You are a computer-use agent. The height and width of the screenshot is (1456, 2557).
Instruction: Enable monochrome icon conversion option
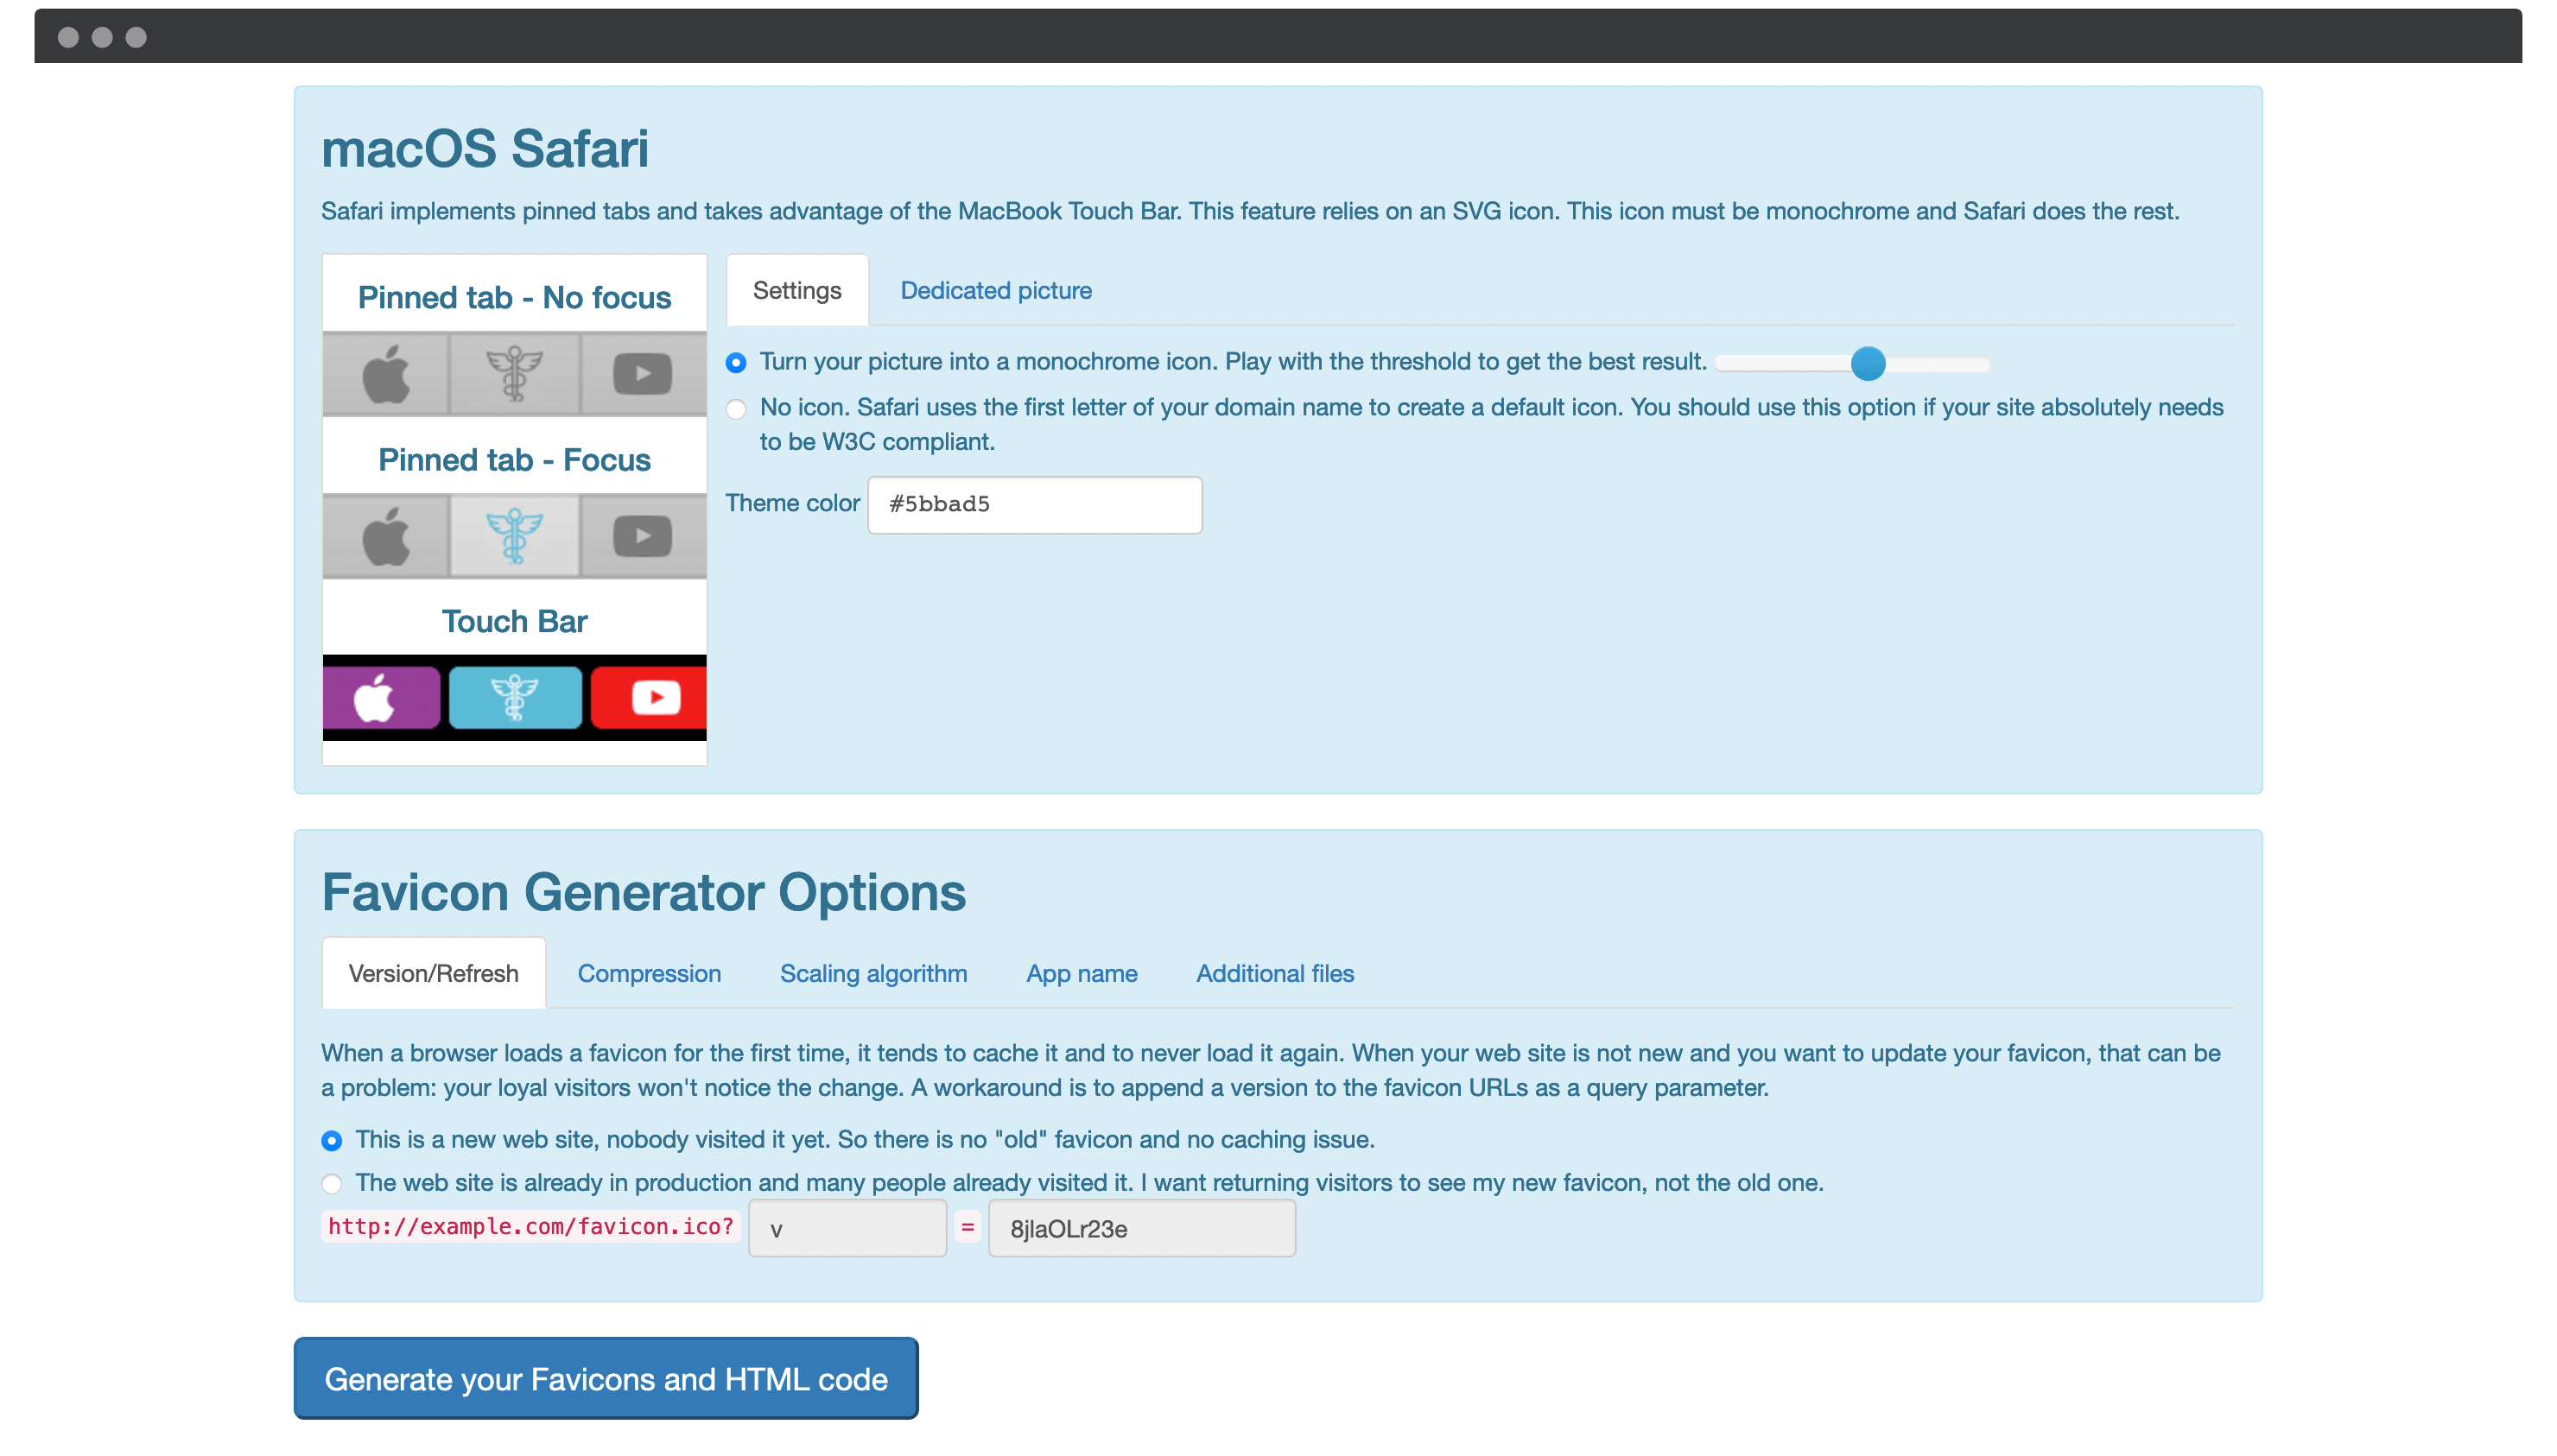click(x=736, y=364)
